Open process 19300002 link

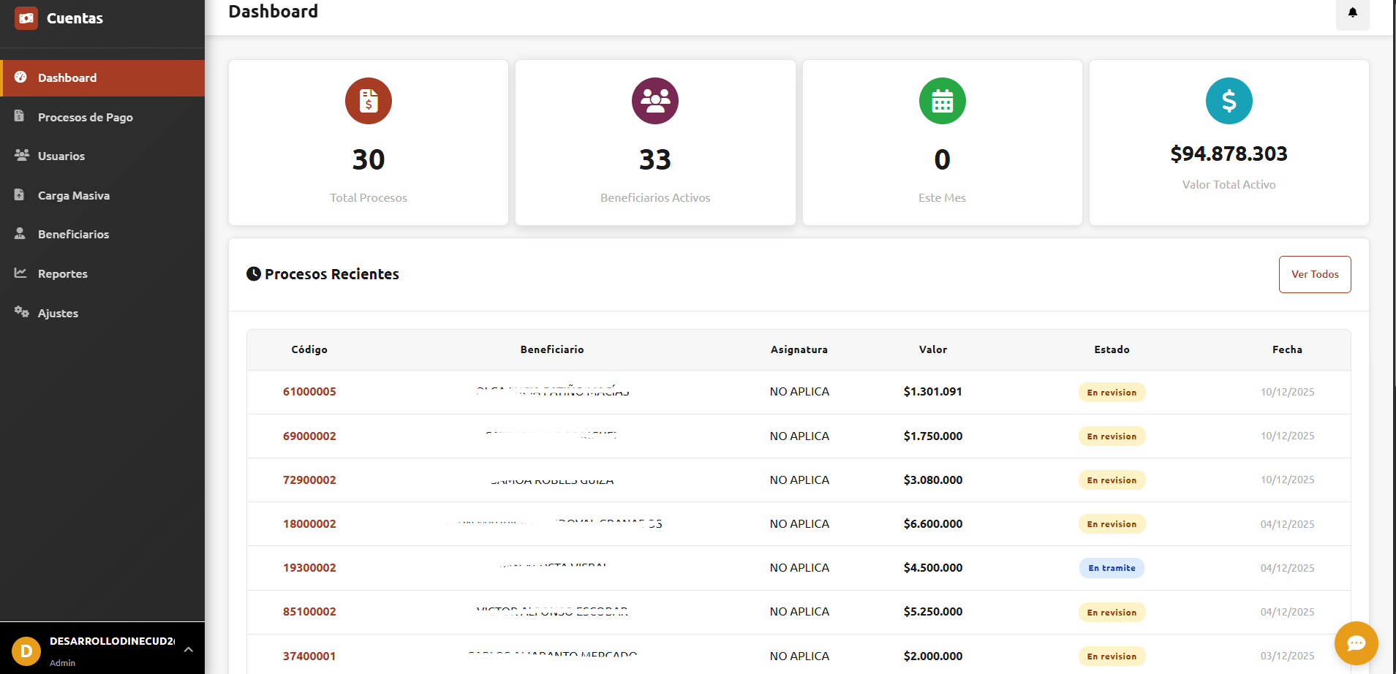coord(309,567)
